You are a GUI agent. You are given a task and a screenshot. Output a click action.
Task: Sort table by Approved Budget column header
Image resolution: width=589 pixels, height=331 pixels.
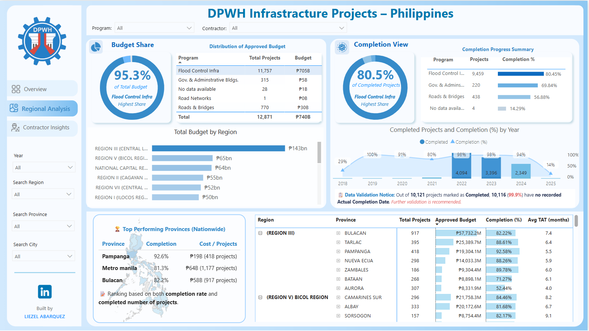[456, 220]
